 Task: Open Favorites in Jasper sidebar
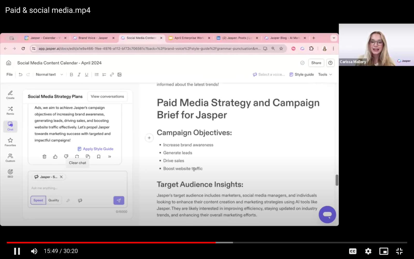[x=10, y=142]
